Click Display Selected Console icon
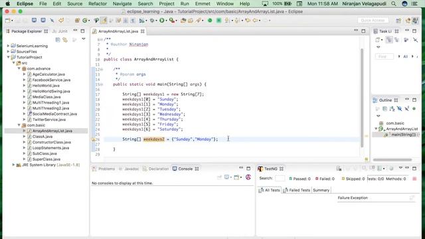This screenshot has width=425, height=239. pyautogui.click(x=227, y=177)
